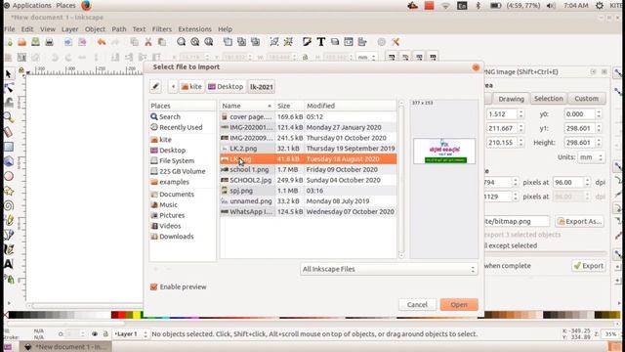Click the export filename bitmap.png field
625x352 pixels.
click(517, 222)
